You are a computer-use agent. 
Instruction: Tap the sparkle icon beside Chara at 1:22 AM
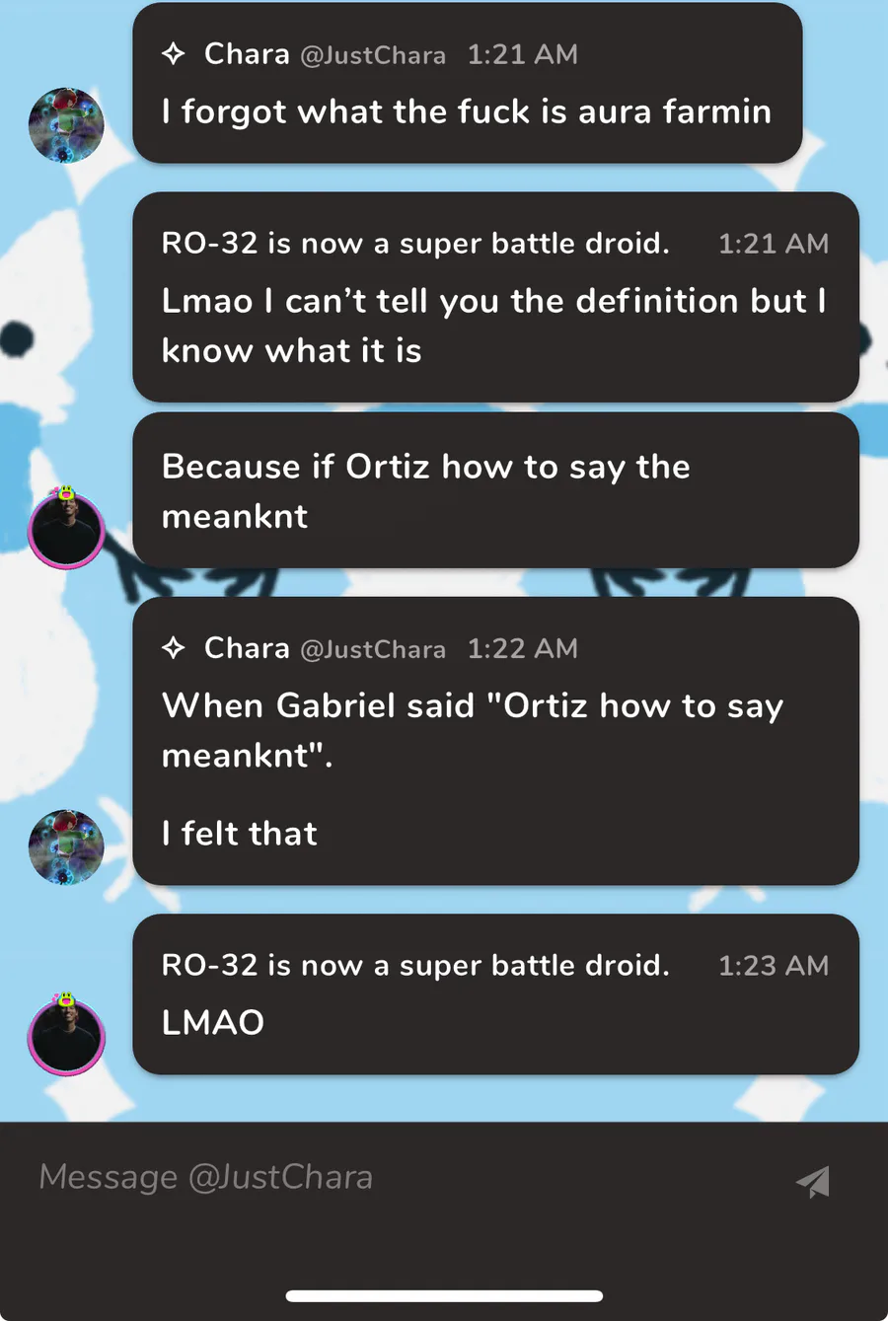coord(174,648)
